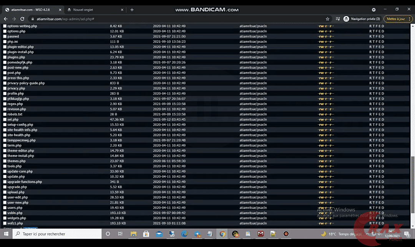
Task: Open Task View from the taskbar
Action: click(x=120, y=234)
